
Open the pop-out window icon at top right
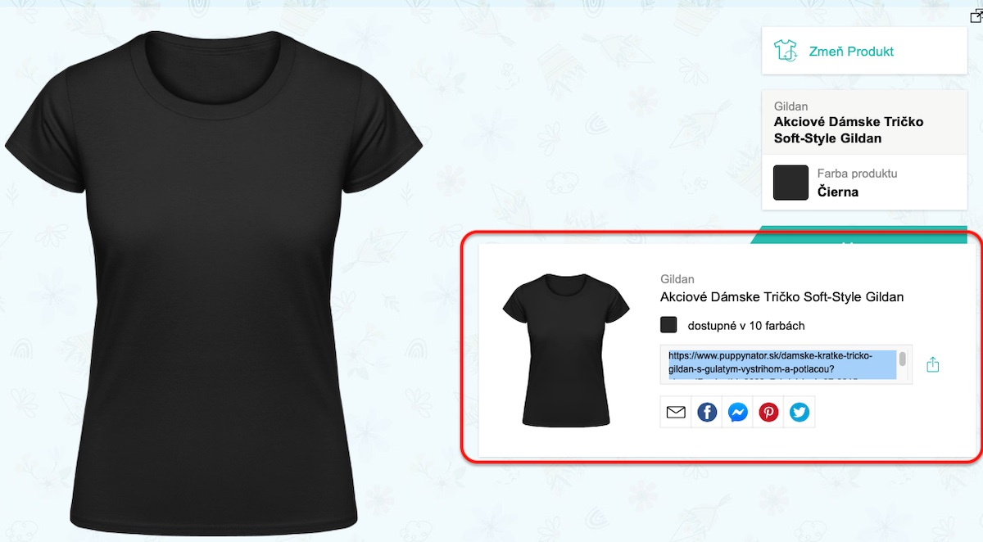coord(976,16)
